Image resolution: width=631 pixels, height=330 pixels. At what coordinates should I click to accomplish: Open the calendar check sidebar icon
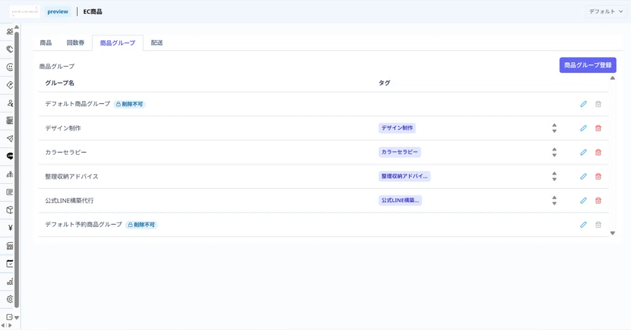(x=9, y=264)
